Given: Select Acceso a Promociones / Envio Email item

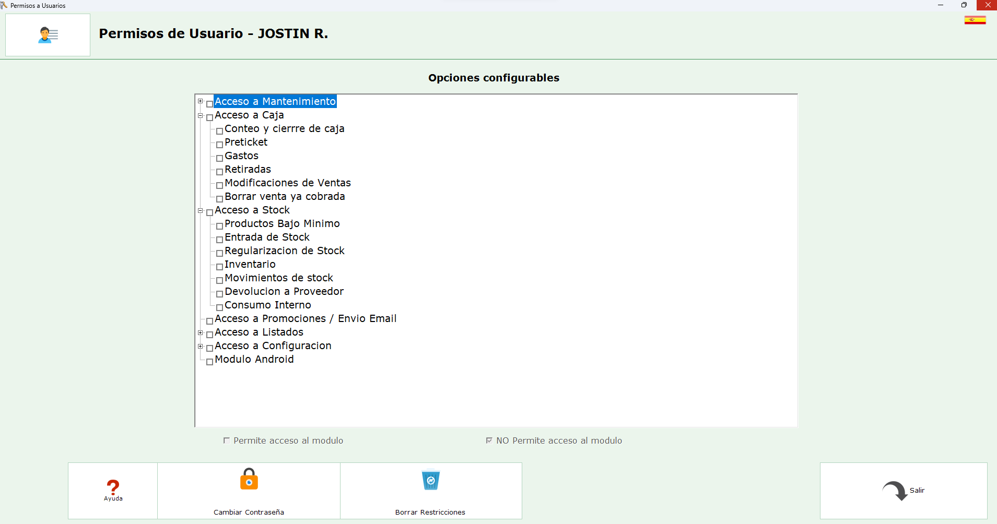Looking at the screenshot, I should (x=306, y=319).
